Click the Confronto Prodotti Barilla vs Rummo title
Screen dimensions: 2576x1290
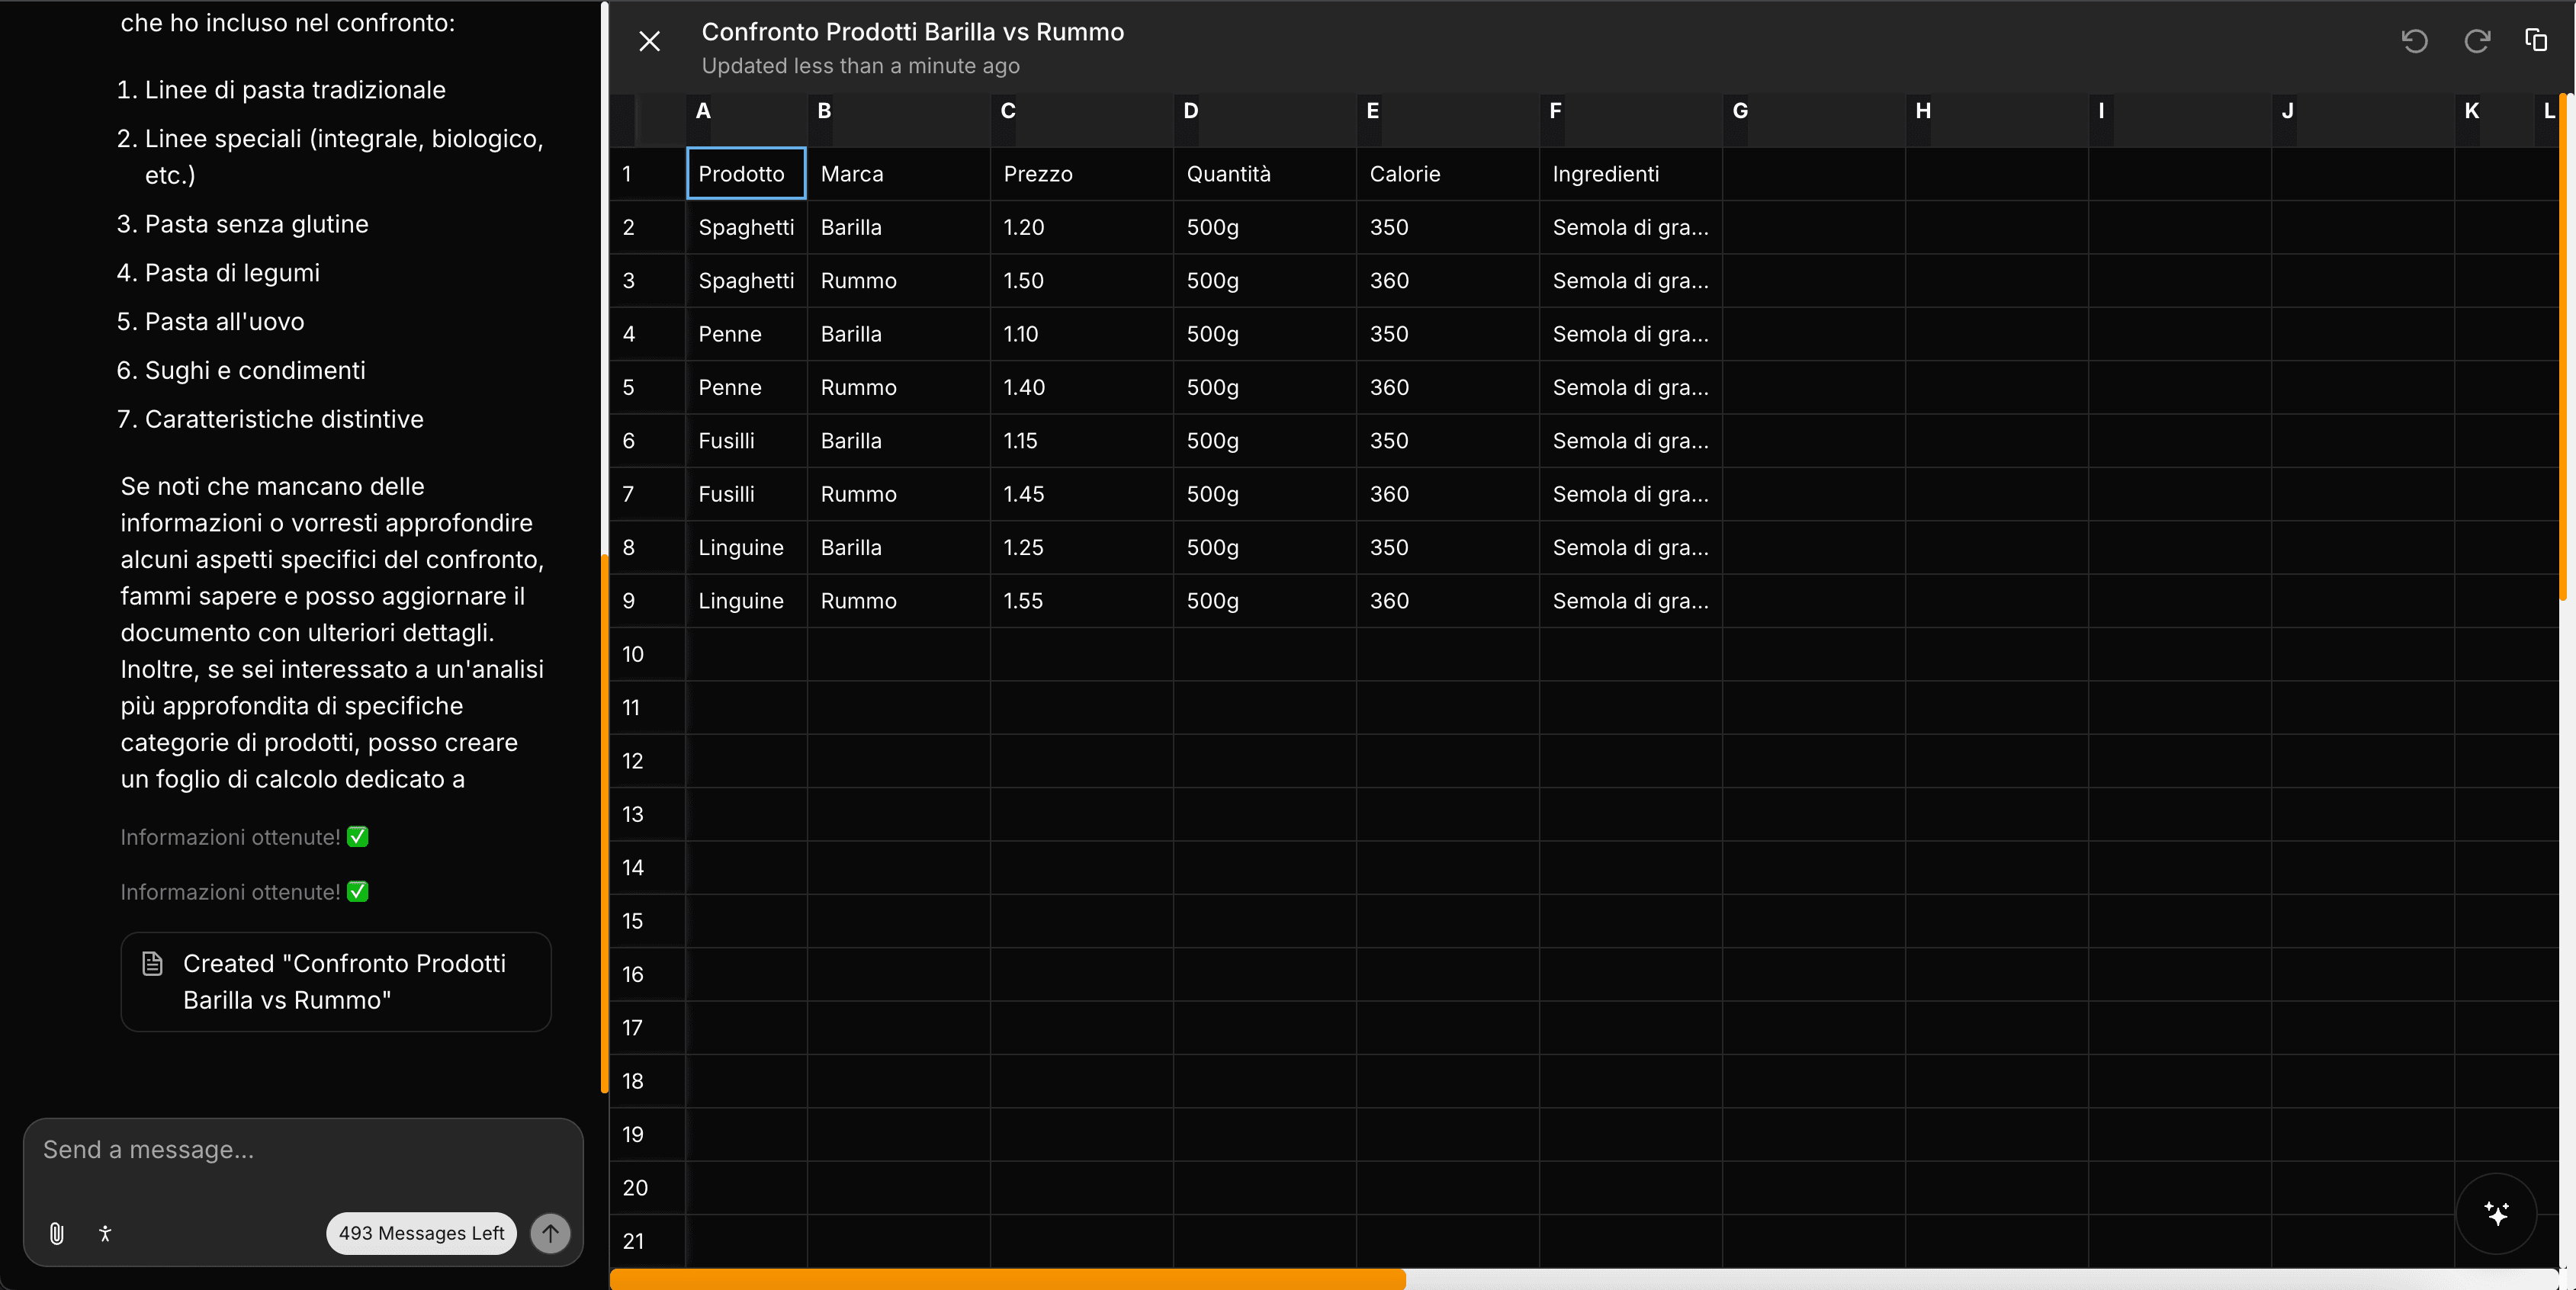[912, 32]
